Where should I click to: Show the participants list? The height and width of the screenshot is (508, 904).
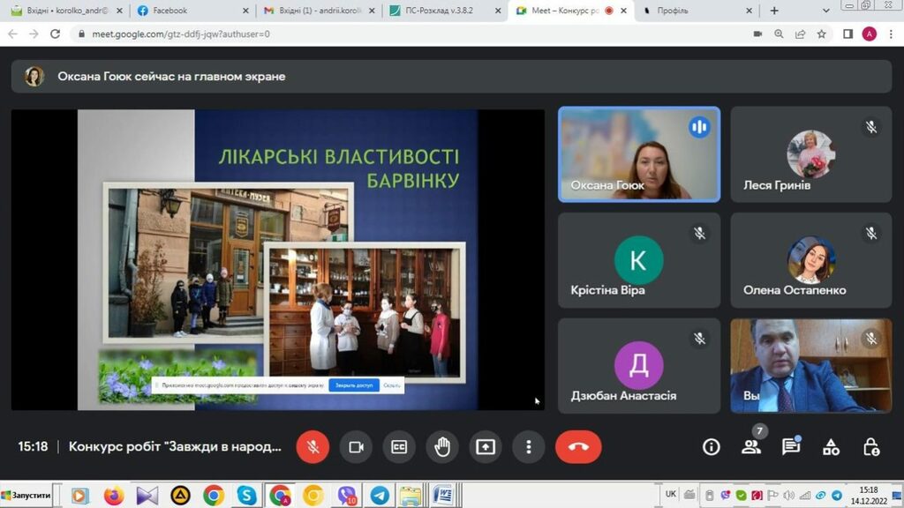(x=751, y=447)
